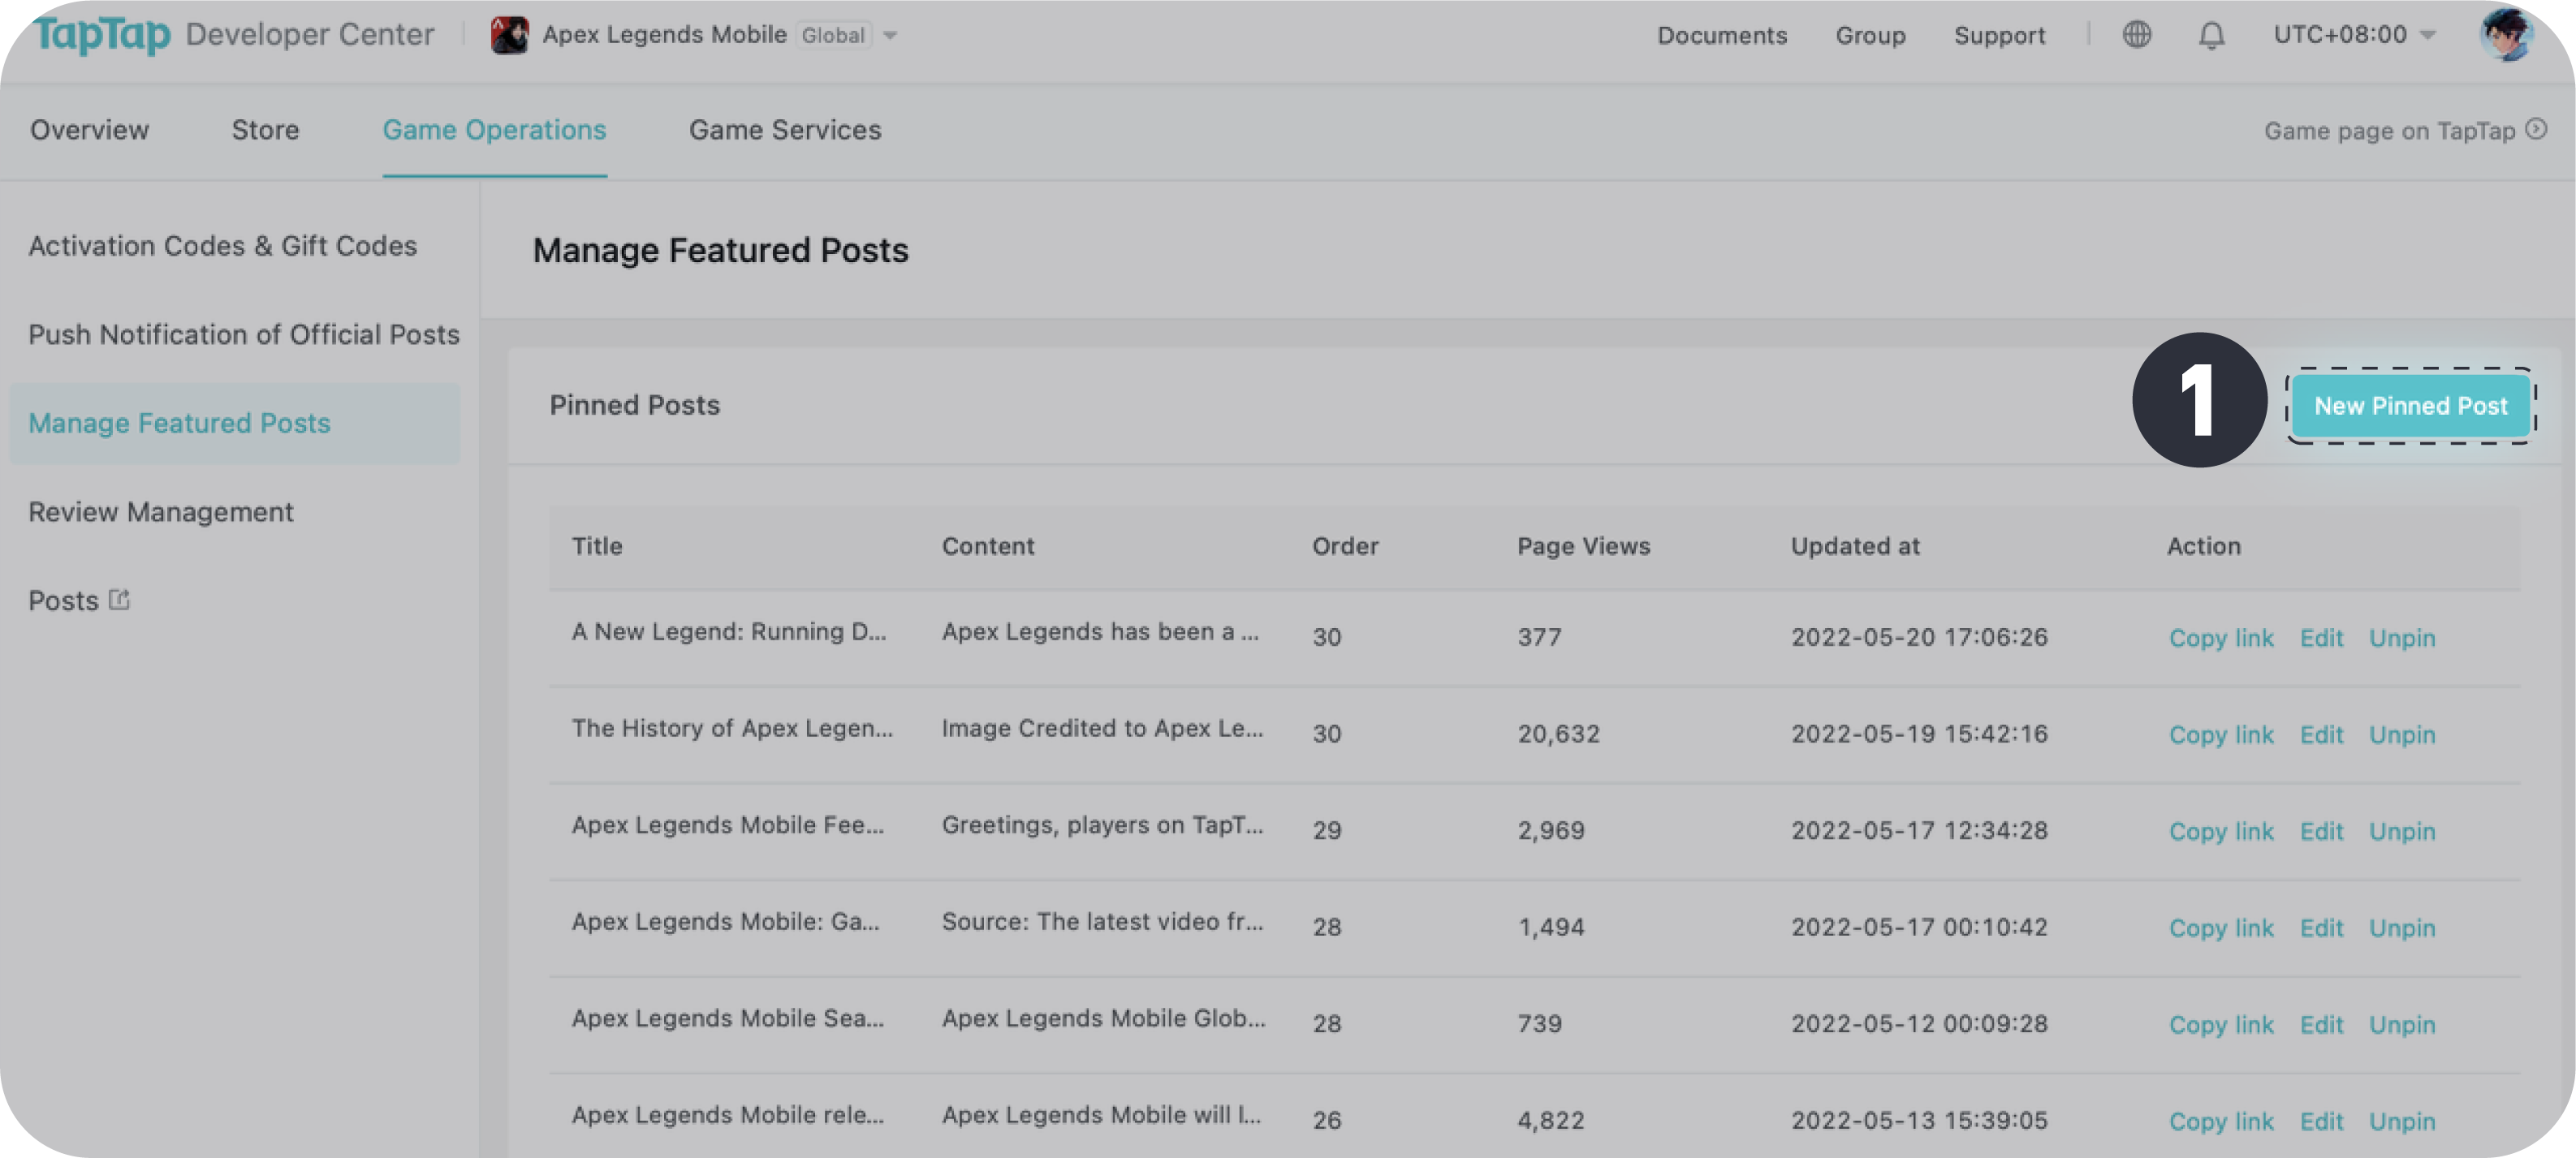Click the date 2022-05-20 17:06:26
Screen dimensions: 2576x1158
click(x=1919, y=638)
